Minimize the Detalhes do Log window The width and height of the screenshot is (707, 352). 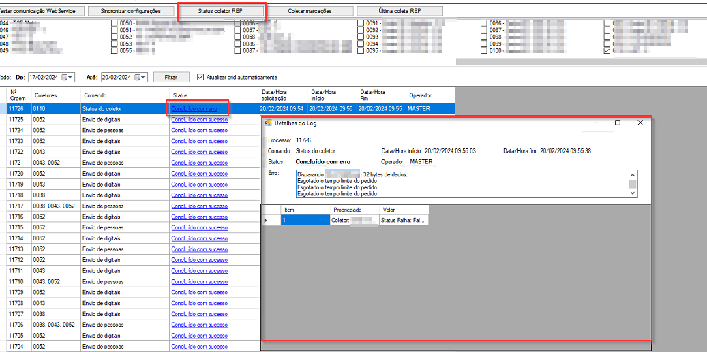point(595,123)
